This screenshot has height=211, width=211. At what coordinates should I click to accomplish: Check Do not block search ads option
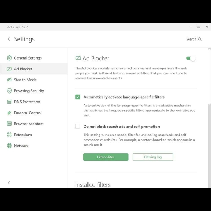pos(78,126)
